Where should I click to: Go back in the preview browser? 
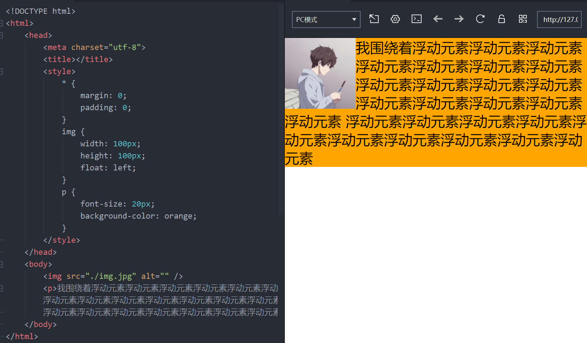click(438, 19)
